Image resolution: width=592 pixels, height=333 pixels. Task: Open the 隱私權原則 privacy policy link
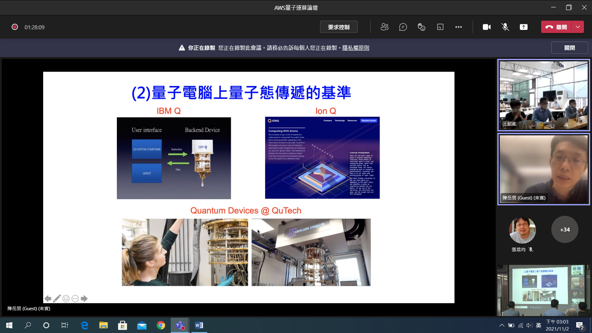pyautogui.click(x=356, y=48)
